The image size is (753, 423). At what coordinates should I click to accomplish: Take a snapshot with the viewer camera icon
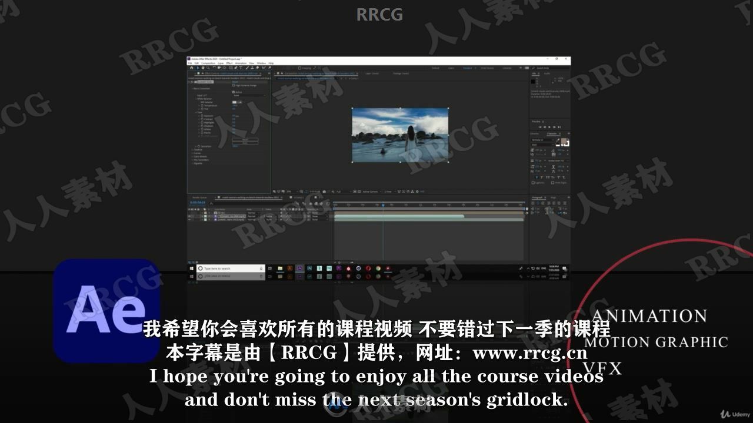[324, 192]
